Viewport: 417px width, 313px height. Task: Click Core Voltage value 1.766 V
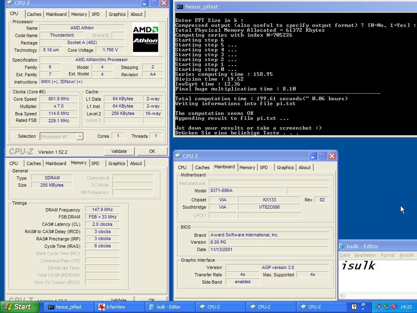(x=110, y=50)
